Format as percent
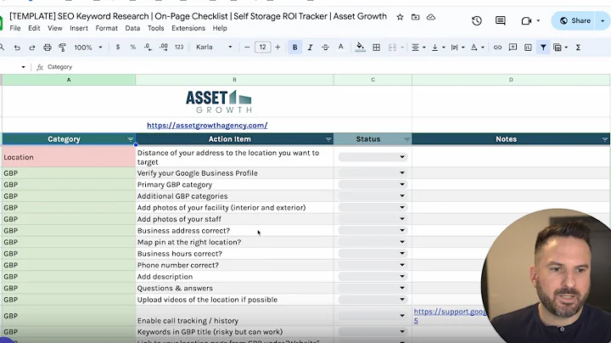 (133, 48)
